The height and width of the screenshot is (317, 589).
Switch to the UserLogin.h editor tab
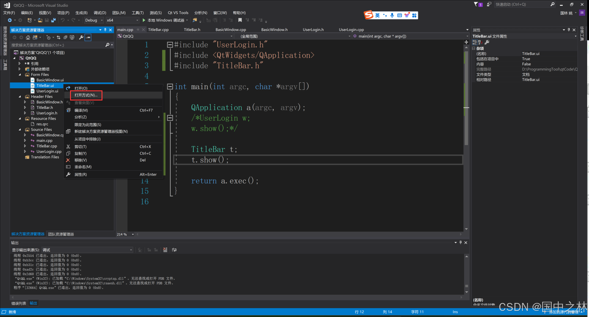313,30
